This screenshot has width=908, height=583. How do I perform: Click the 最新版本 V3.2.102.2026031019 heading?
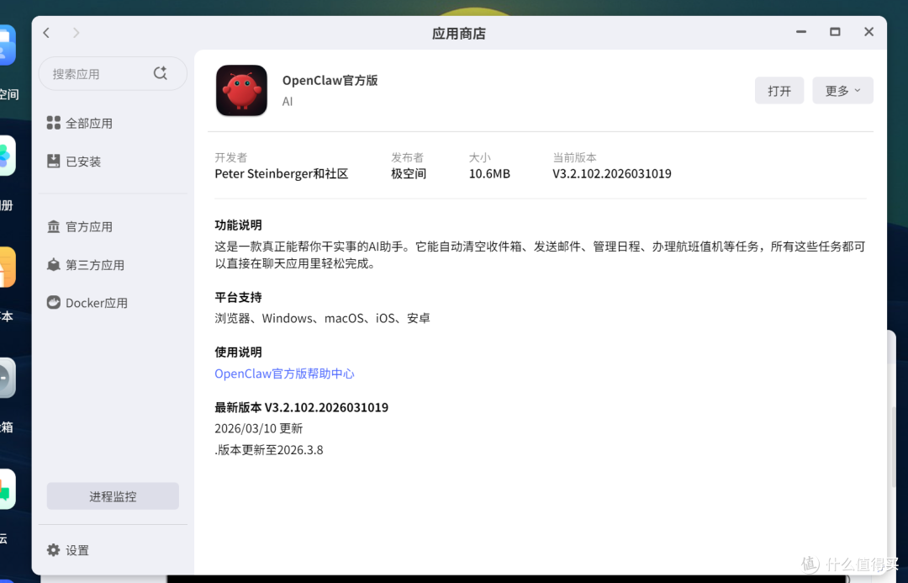tap(301, 407)
